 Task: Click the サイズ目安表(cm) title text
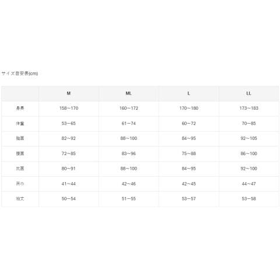point(20,73)
